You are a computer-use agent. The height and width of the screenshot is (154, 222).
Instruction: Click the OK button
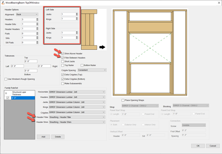coord(198,146)
